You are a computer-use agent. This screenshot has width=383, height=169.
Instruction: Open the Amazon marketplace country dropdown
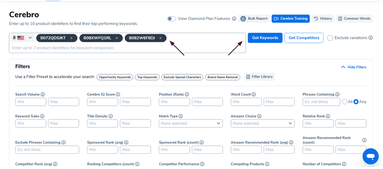pyautogui.click(x=22, y=38)
